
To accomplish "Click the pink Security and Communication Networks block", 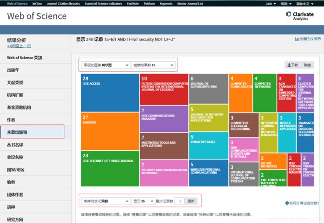I will pyautogui.click(x=164, y=173).
